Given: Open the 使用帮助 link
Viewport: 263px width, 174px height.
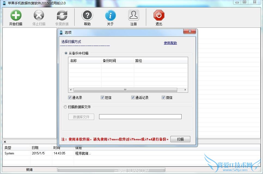Looking at the screenshot, I should (170, 43).
